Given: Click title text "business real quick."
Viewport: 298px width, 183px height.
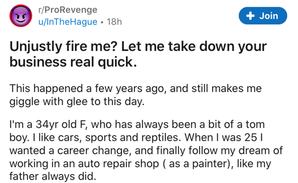Looking at the screenshot, I should (x=73, y=64).
